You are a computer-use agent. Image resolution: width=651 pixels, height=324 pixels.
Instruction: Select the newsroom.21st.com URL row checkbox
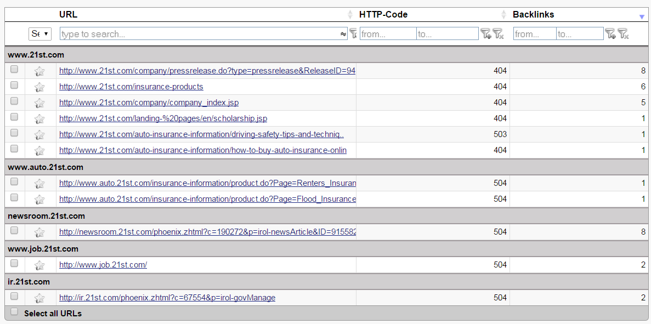coord(14,230)
